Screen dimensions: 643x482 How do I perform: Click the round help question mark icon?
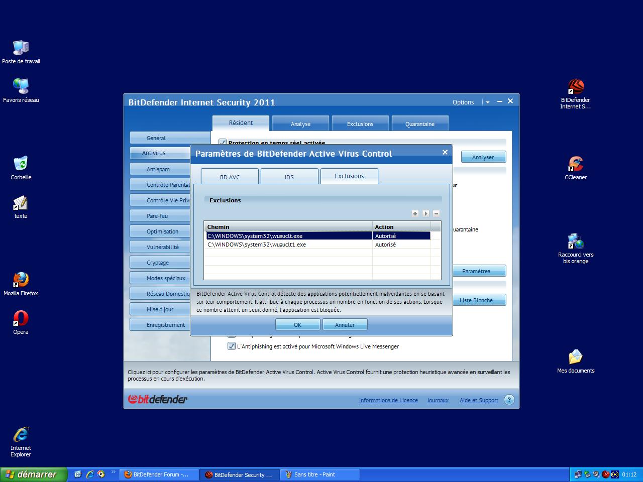509,400
